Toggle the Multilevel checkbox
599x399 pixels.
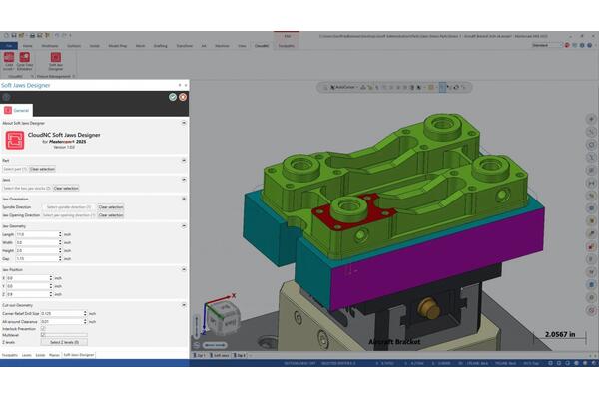click(43, 335)
